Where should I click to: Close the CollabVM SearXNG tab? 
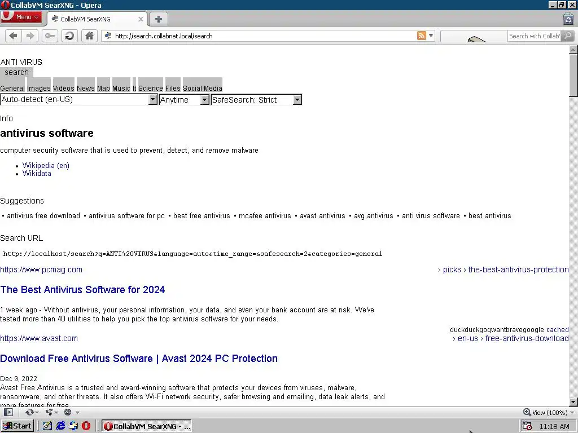tap(141, 19)
